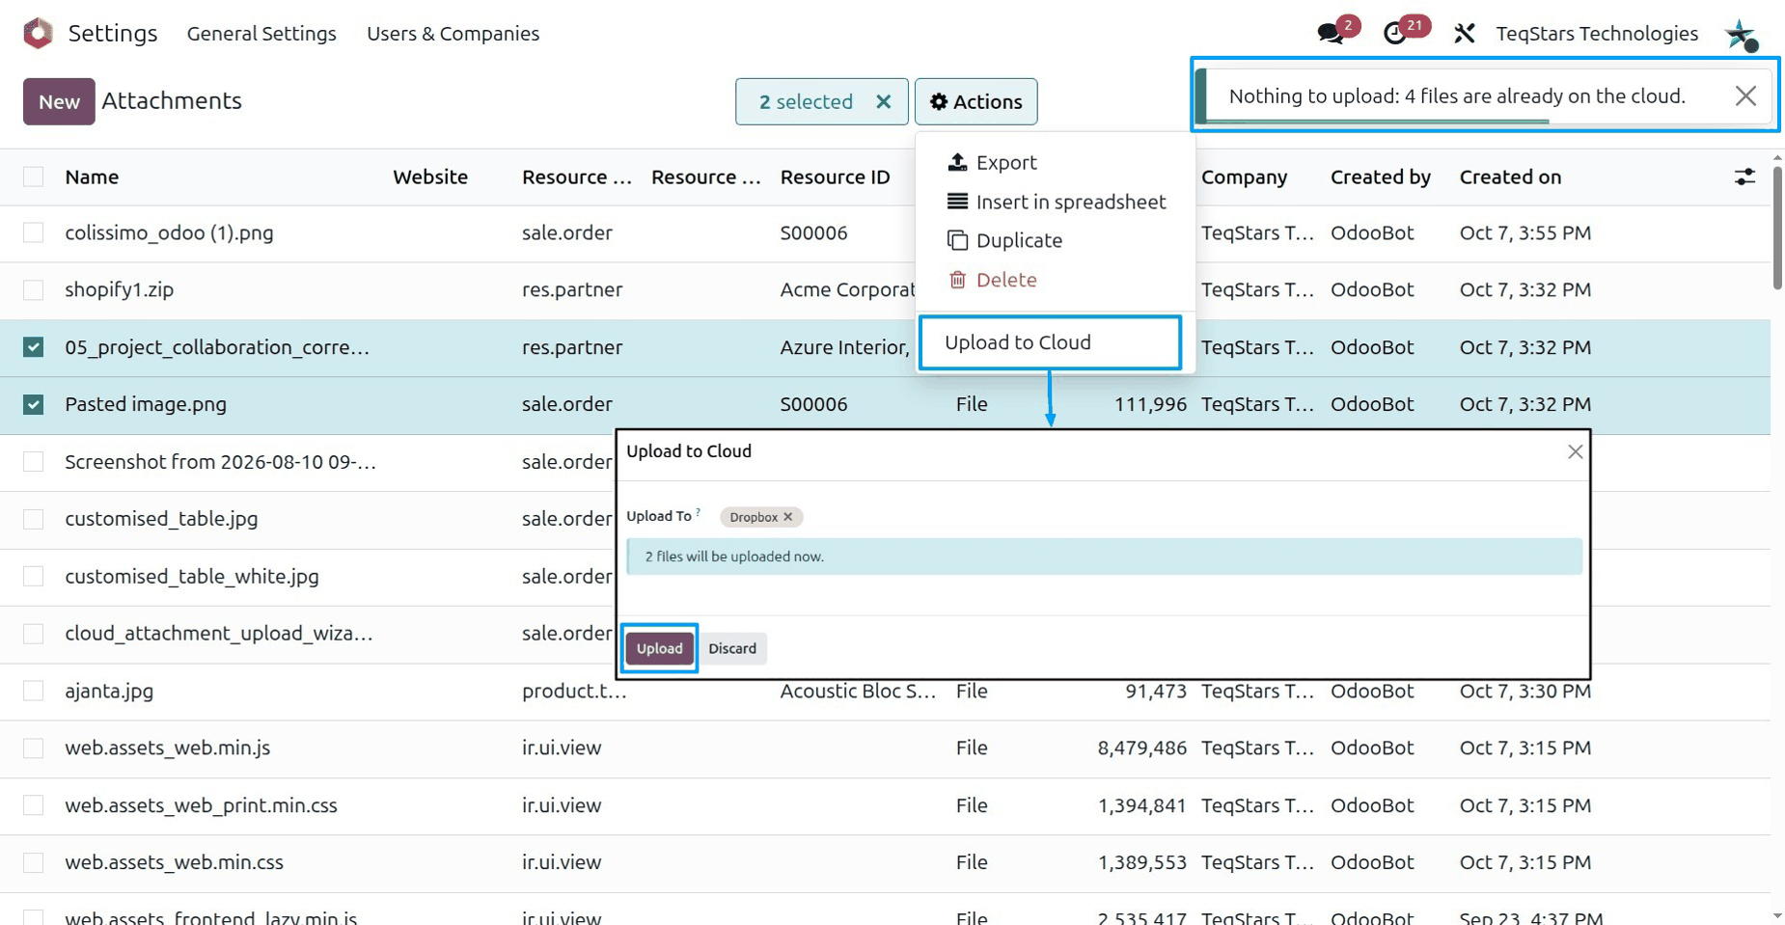This screenshot has width=1785, height=925.
Task: Confirm with the Upload button
Action: pos(660,648)
